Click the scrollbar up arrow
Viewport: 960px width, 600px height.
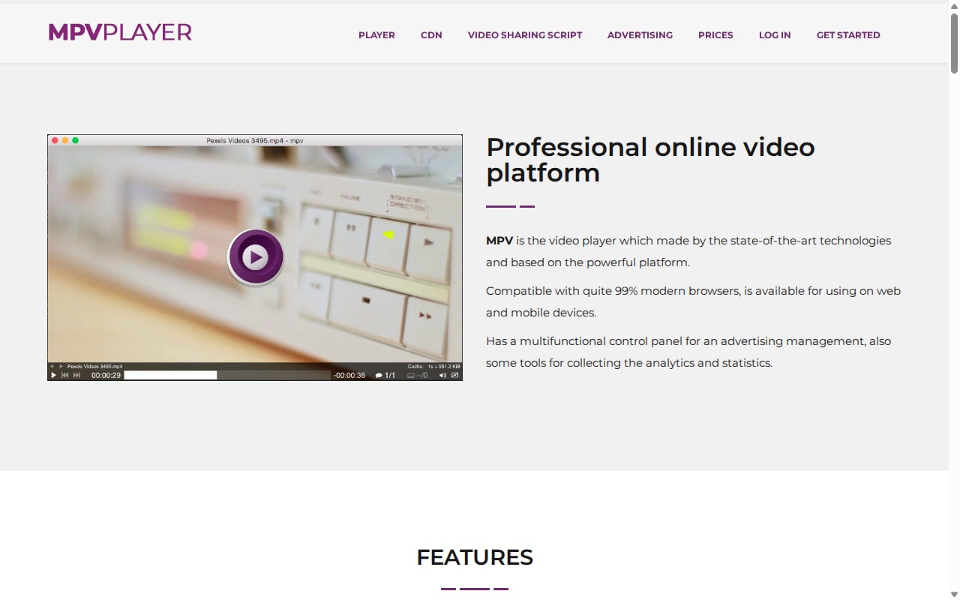click(x=954, y=6)
